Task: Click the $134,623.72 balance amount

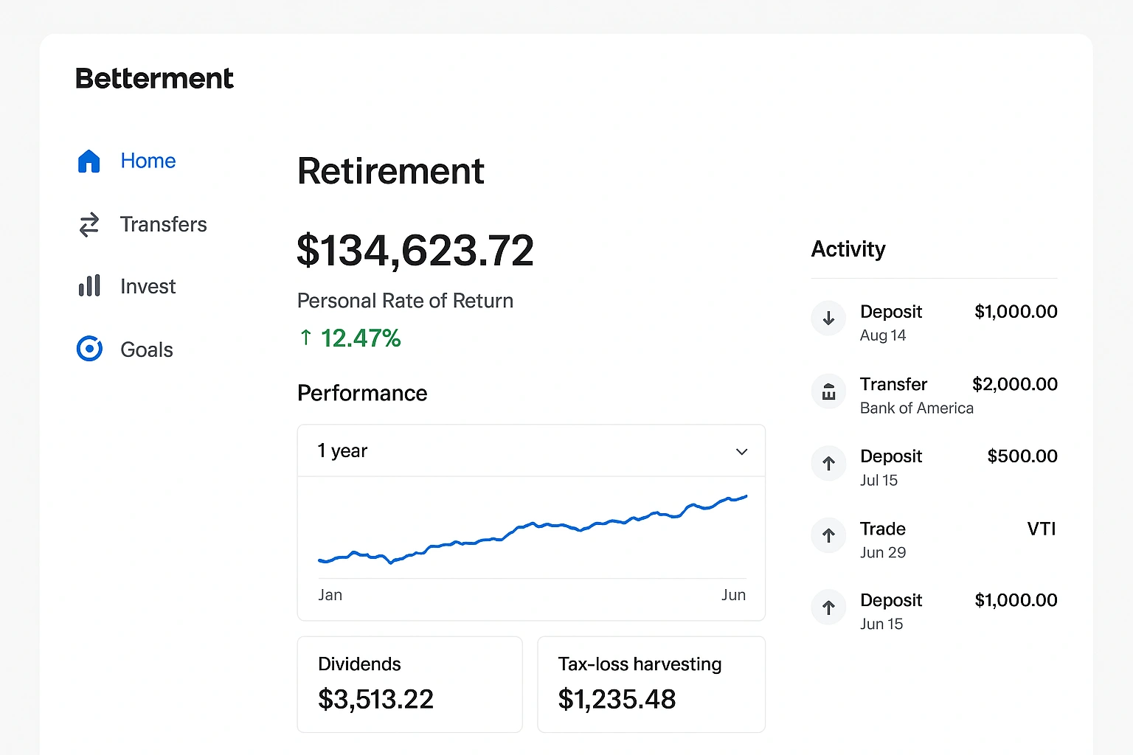Action: [x=415, y=251]
